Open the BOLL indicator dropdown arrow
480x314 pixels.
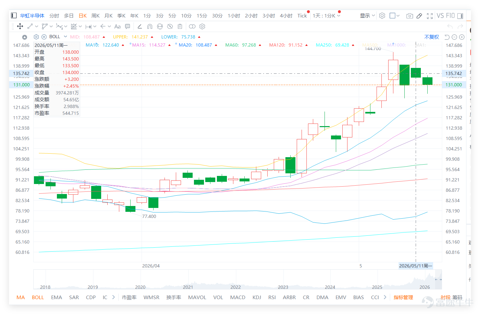pyautogui.click(x=65, y=37)
